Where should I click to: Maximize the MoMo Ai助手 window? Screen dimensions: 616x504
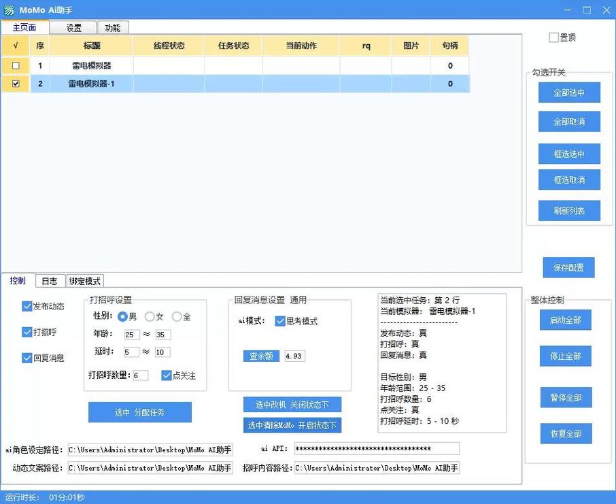coord(587,10)
